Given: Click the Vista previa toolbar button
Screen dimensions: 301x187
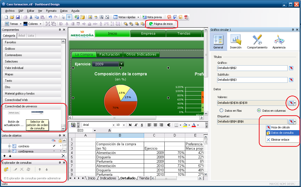Looking at the screenshot, I should click(x=152, y=17).
